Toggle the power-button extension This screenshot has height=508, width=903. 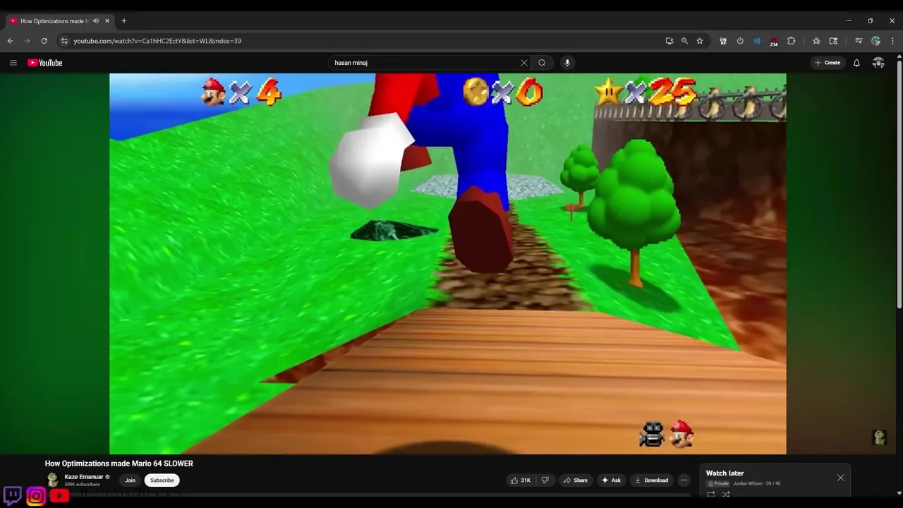[x=740, y=41]
